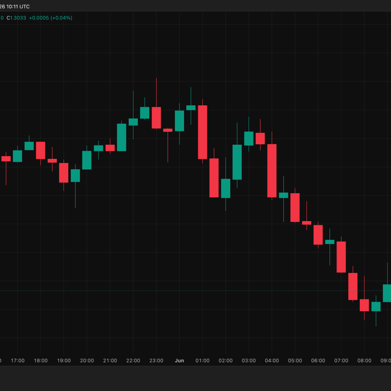
Task: Select the 23:00 time axis label
Action: click(156, 360)
